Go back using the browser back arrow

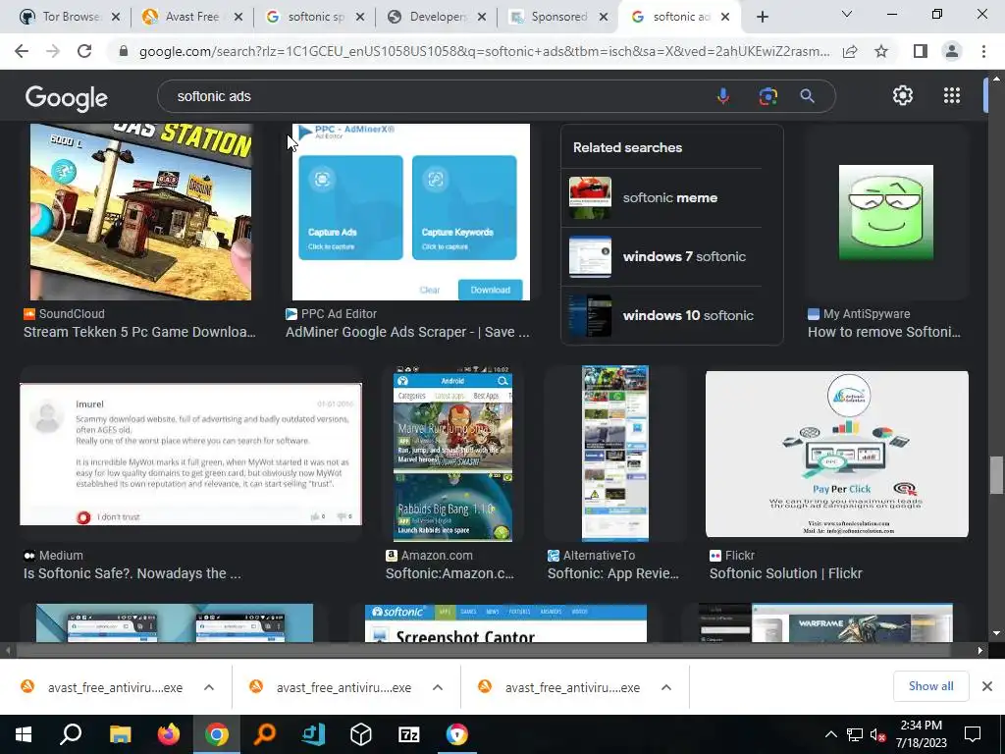[22, 51]
